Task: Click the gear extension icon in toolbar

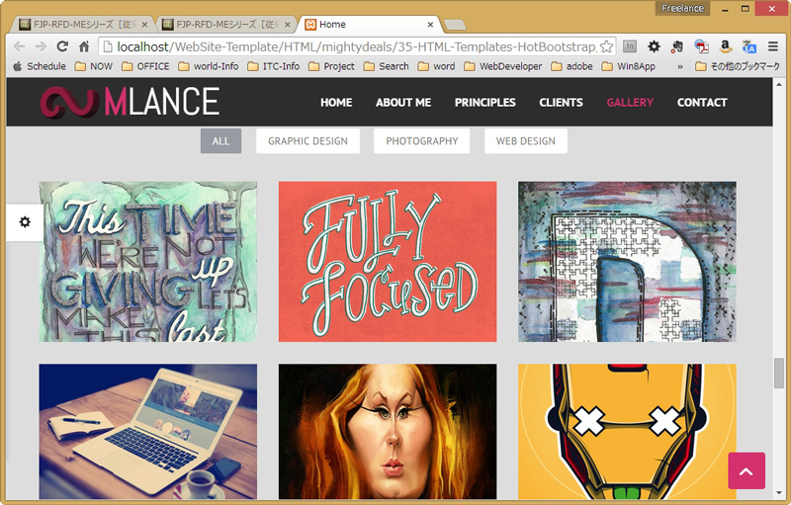Action: (x=654, y=46)
